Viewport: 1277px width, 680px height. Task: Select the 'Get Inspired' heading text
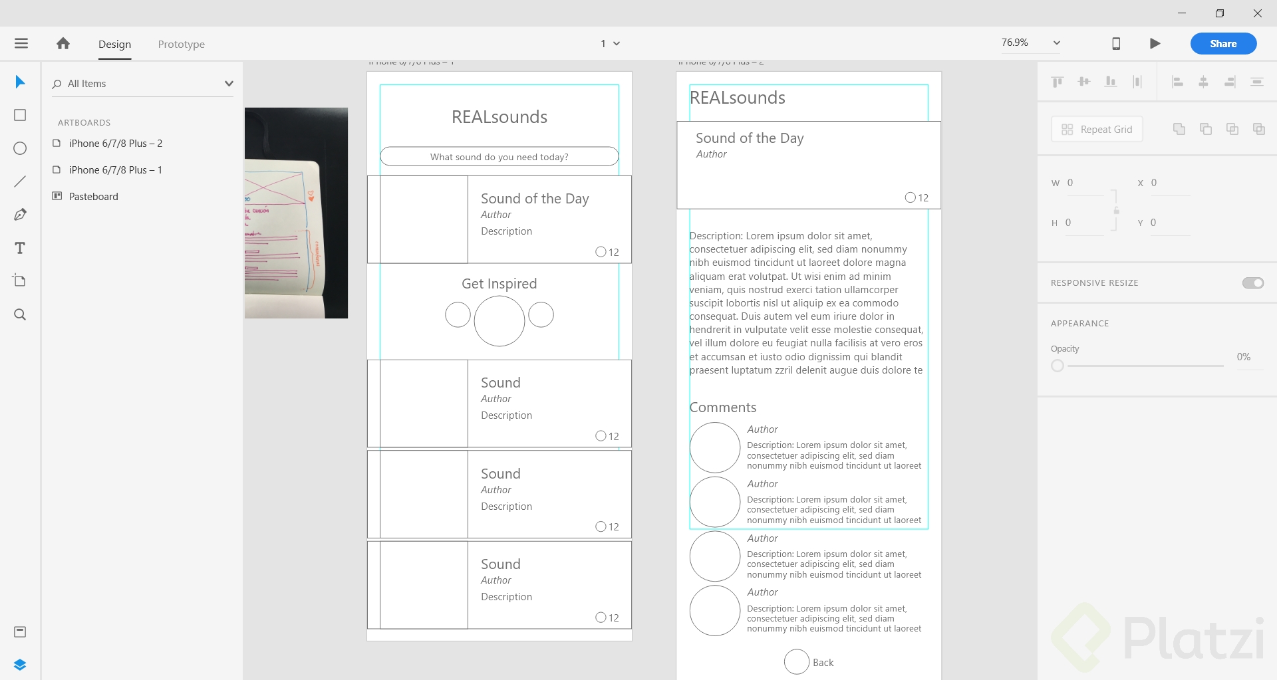[499, 284]
